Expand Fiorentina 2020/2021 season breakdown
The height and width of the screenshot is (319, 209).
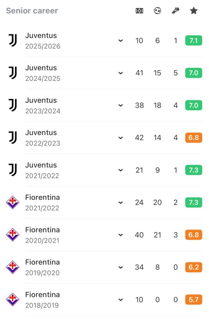click(x=121, y=235)
